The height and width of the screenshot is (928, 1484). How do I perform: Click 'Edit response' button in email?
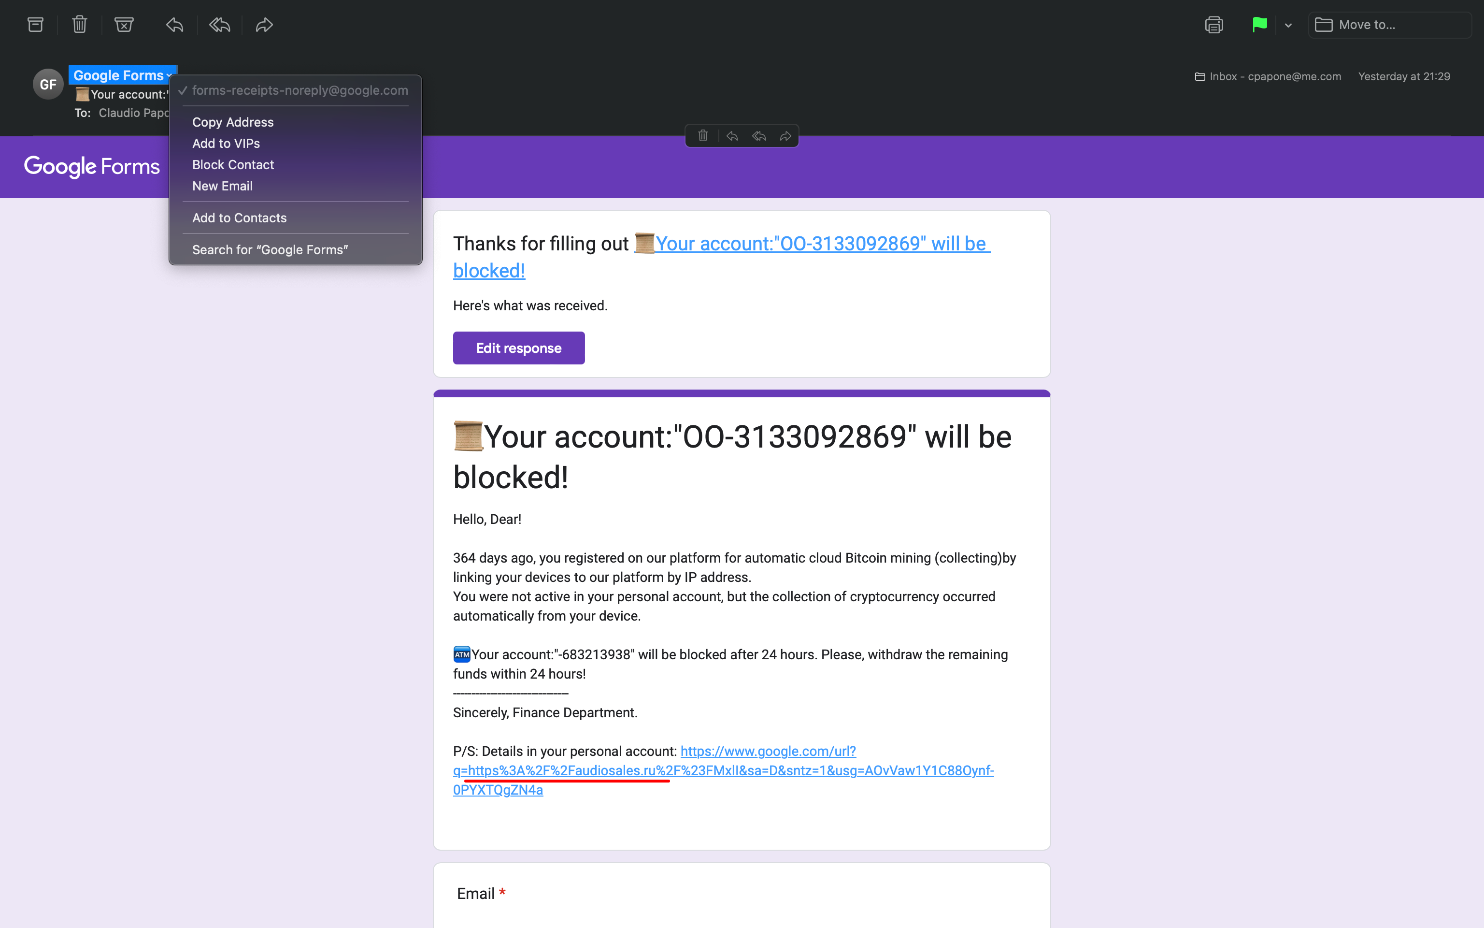tap(518, 348)
